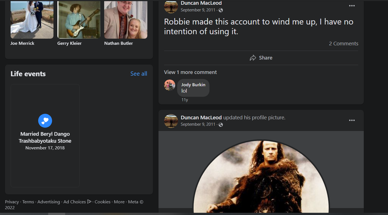Click public globe icon on first post

(x=221, y=10)
